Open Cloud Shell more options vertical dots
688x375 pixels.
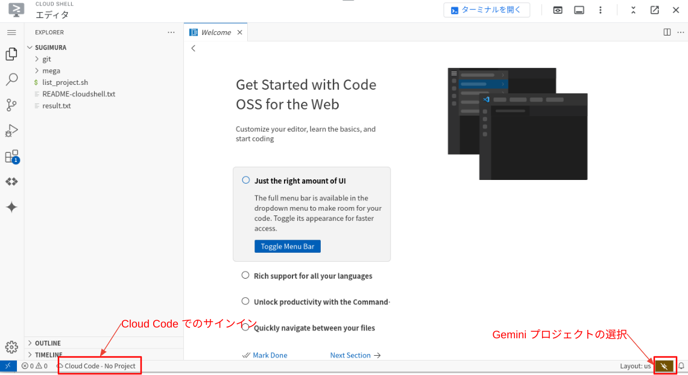click(x=600, y=10)
